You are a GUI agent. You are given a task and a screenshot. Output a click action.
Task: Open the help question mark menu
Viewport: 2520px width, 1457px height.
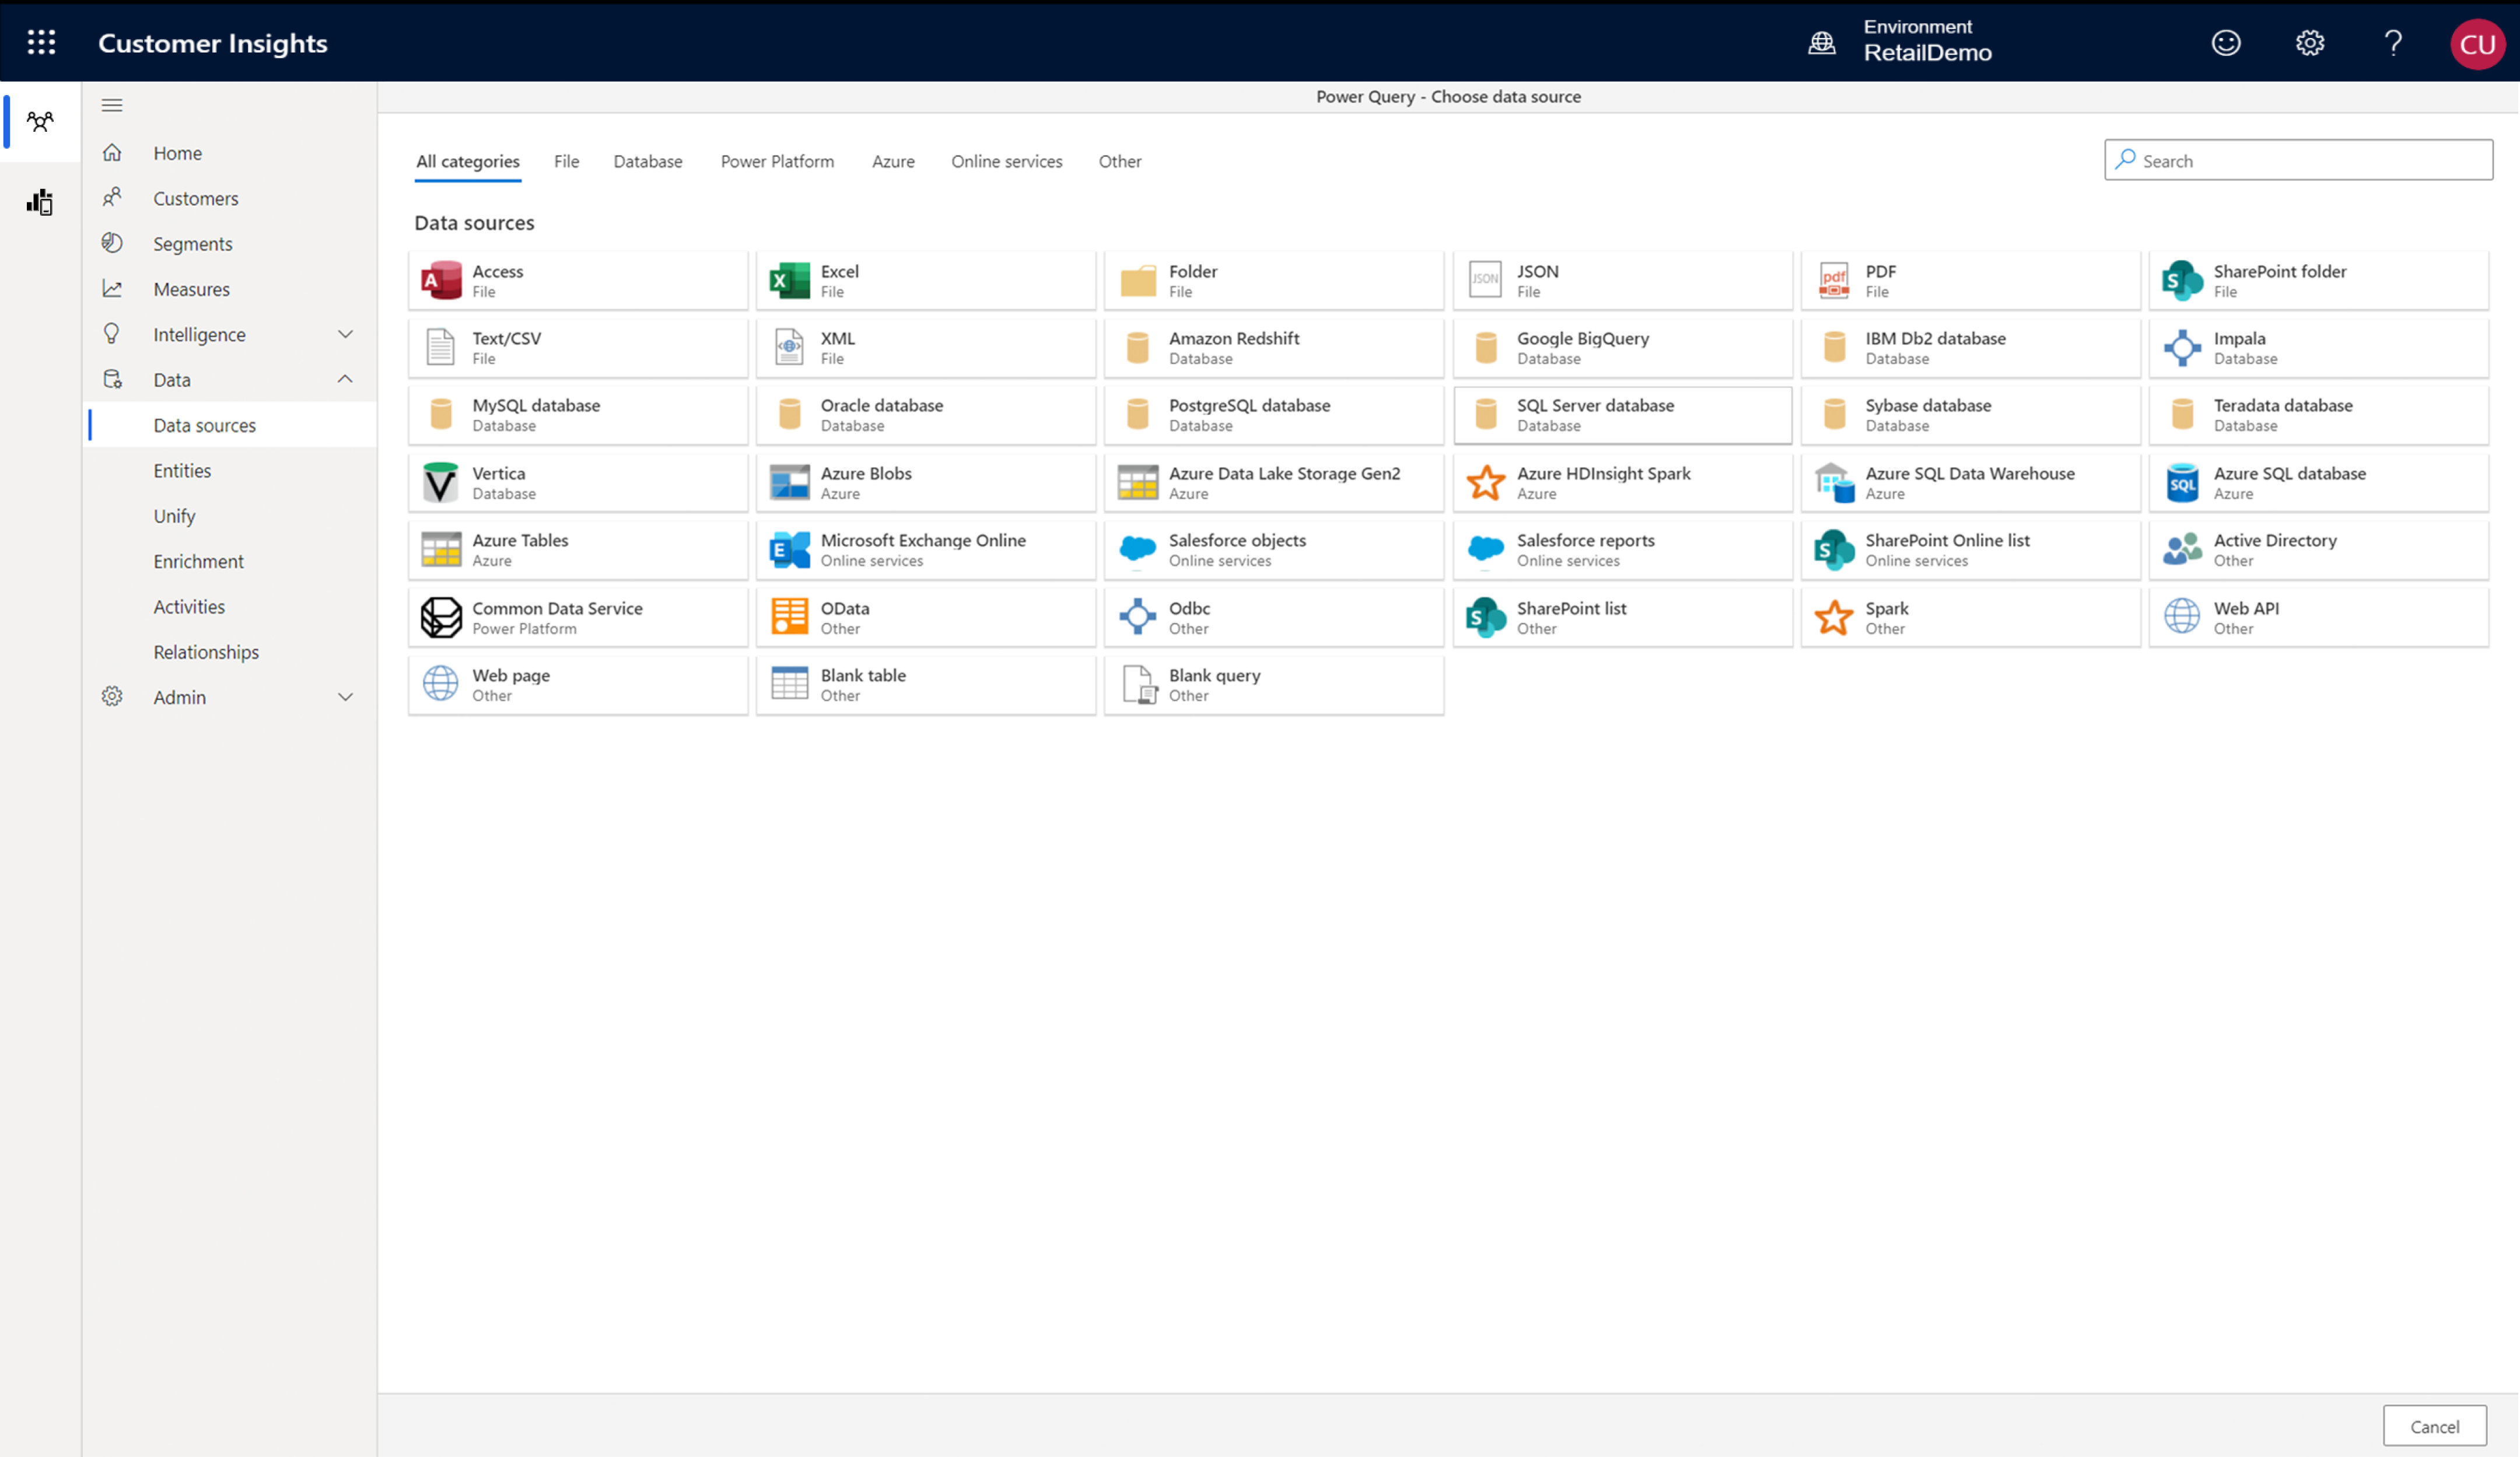point(2392,42)
